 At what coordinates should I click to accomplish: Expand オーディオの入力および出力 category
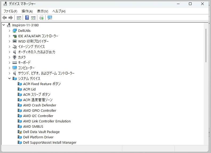9,52
